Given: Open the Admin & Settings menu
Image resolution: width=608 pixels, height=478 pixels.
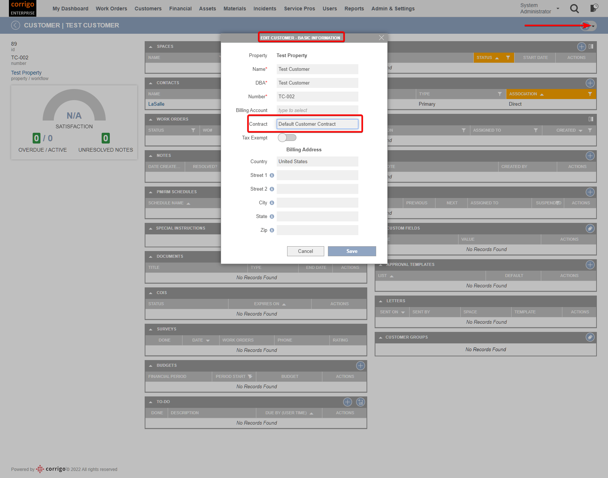Looking at the screenshot, I should 393,9.
